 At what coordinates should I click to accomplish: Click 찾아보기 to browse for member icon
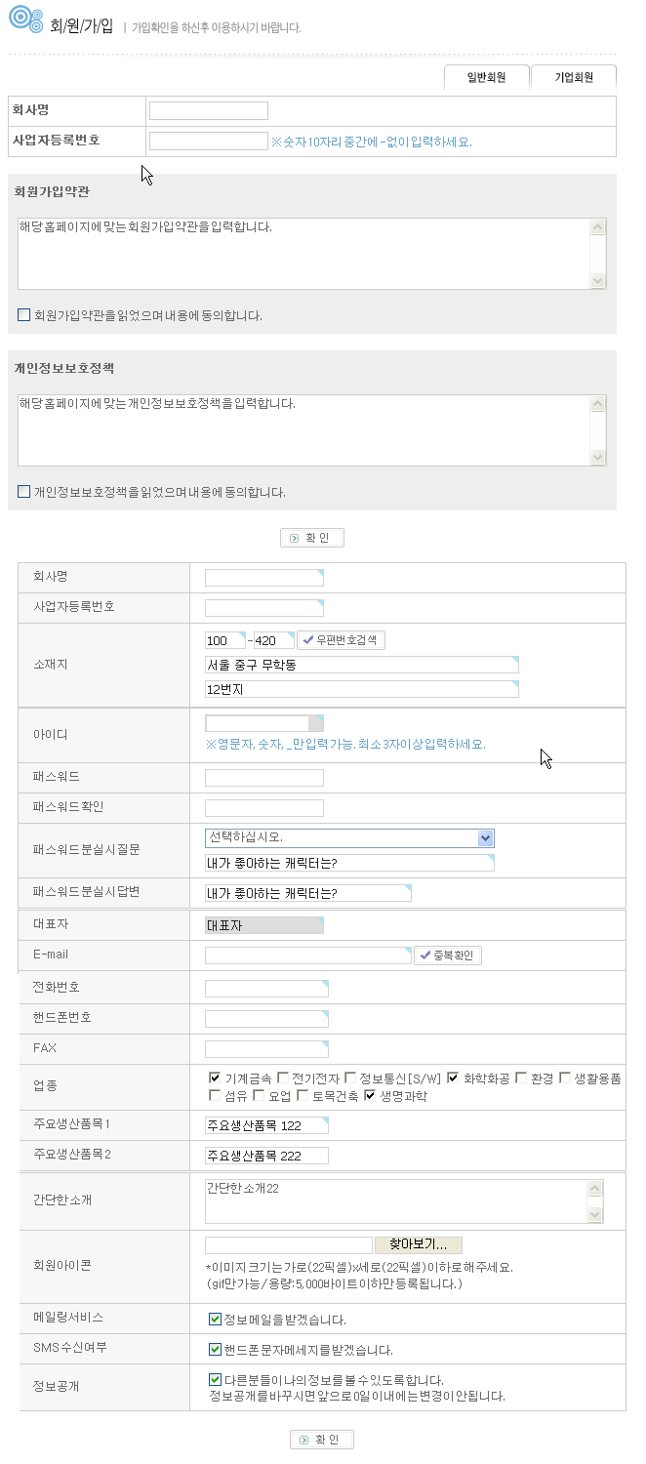pyautogui.click(x=418, y=1244)
